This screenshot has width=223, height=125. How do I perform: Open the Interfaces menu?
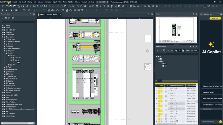tap(48, 2)
